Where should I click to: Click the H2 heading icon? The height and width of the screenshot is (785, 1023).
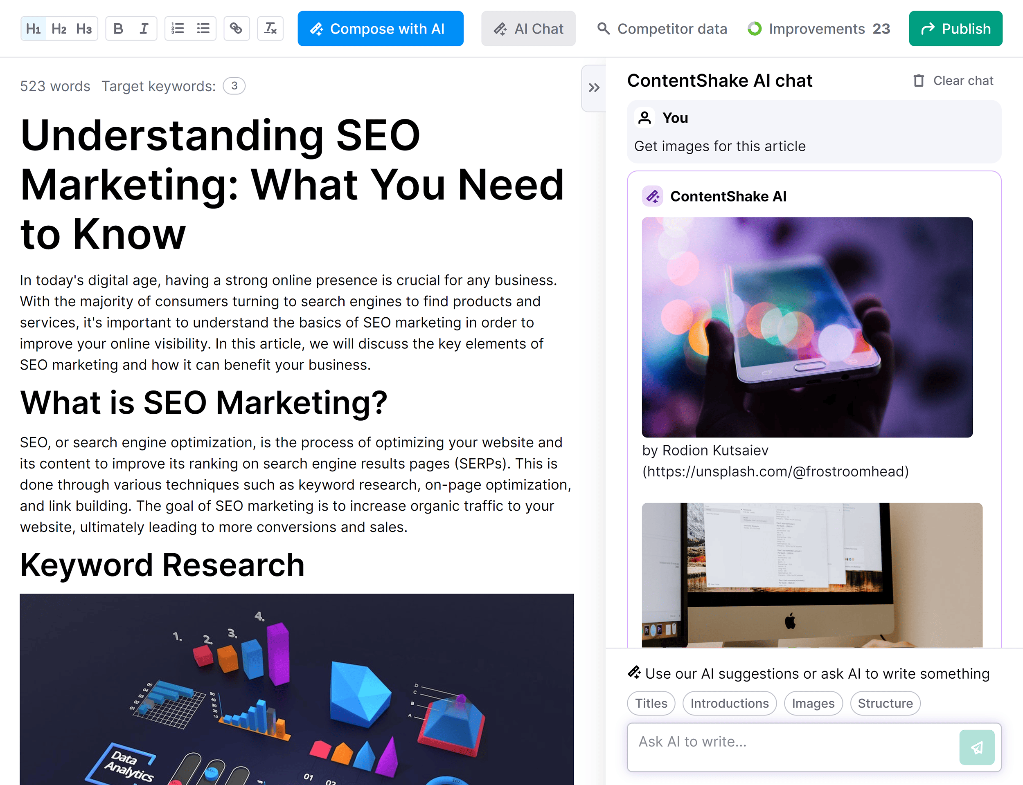[58, 28]
